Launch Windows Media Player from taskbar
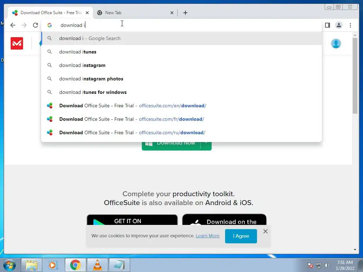The width and height of the screenshot is (363, 272). pyautogui.click(x=53, y=265)
